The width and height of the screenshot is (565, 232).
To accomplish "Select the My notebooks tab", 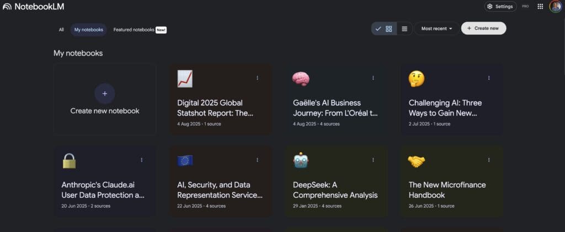I will tap(89, 30).
